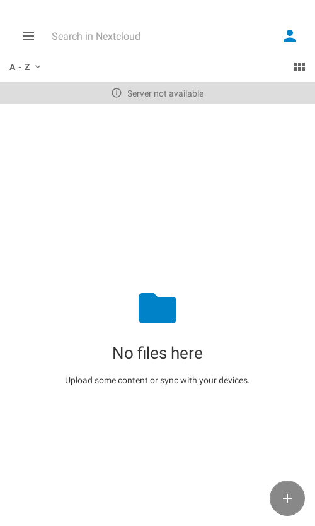Image resolution: width=315 pixels, height=526 pixels.
Task: Click the word Nextcloud in the search placeholder
Action: [118, 36]
